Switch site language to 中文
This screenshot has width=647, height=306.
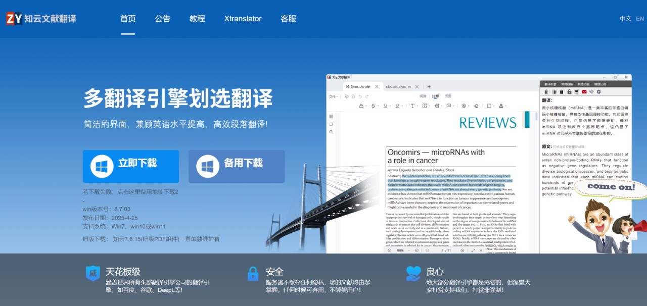[625, 19]
